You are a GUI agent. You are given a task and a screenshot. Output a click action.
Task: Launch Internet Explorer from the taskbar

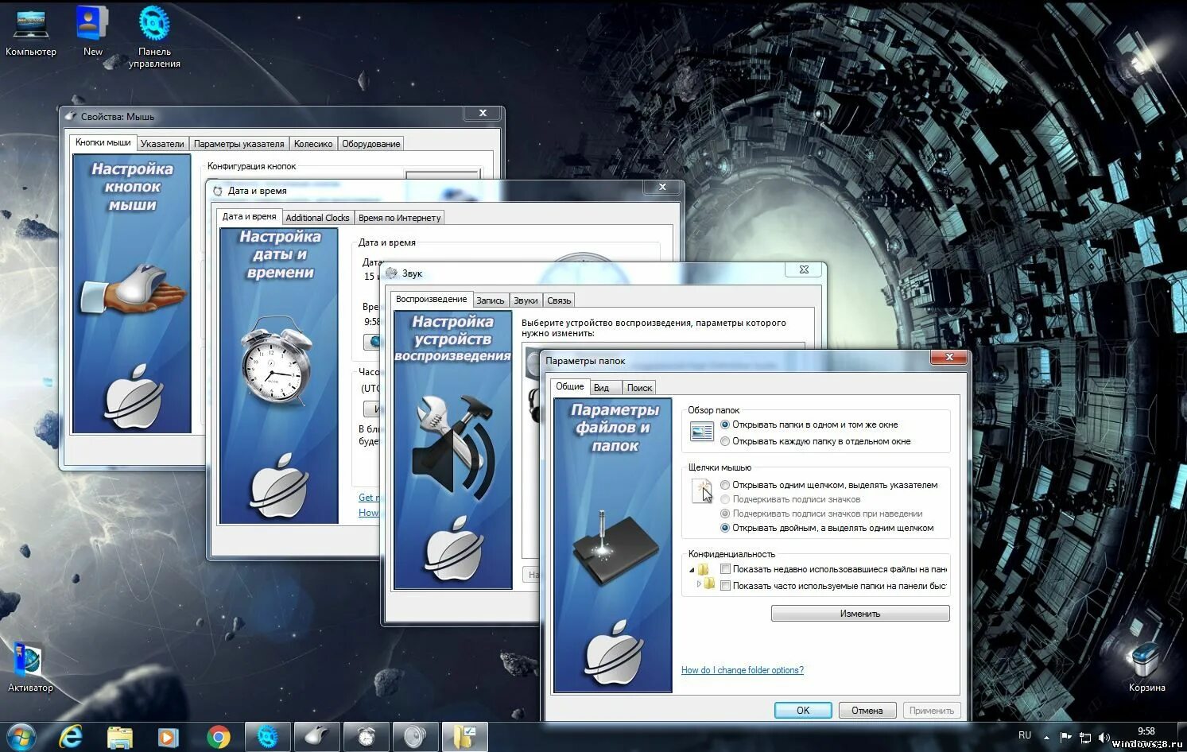tap(72, 738)
